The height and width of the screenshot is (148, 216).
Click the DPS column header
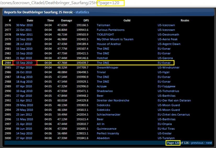(x=86, y=20)
